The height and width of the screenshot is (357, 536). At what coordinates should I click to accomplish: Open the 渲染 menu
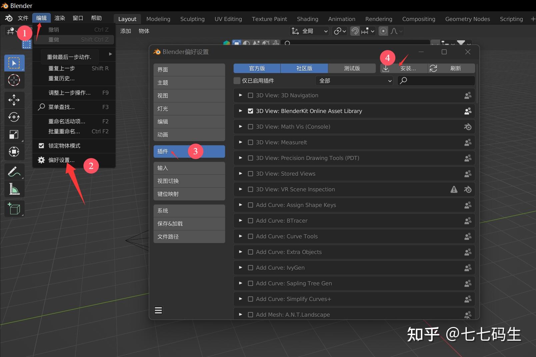(59, 18)
